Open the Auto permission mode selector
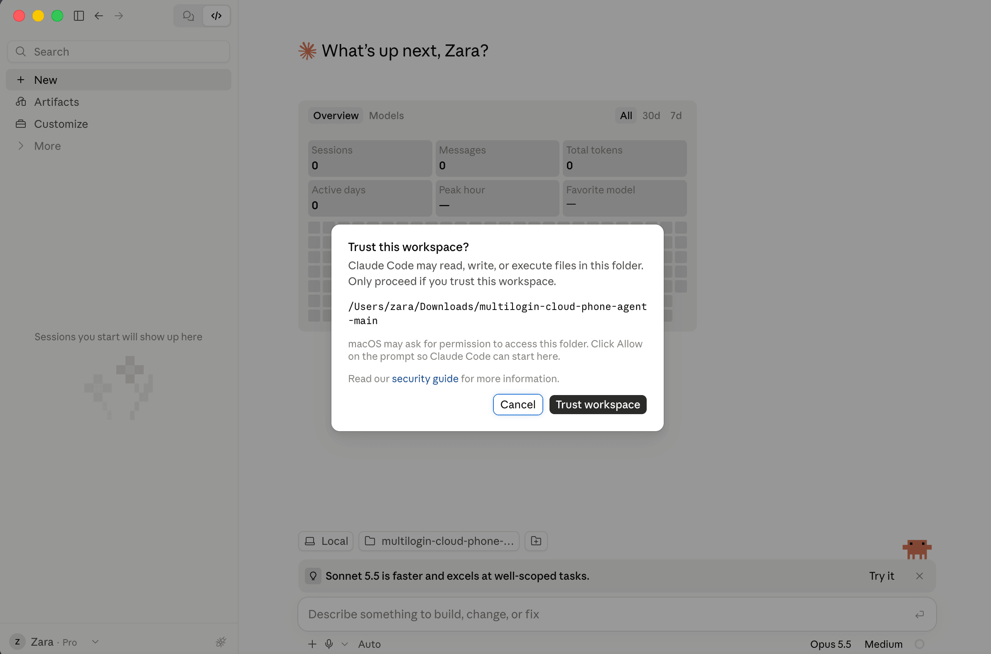 click(x=369, y=644)
